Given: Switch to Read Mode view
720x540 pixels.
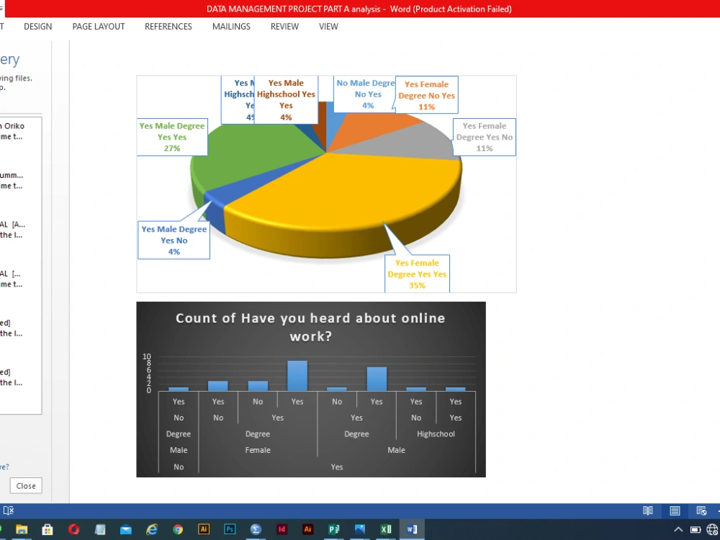Looking at the screenshot, I should [648, 510].
